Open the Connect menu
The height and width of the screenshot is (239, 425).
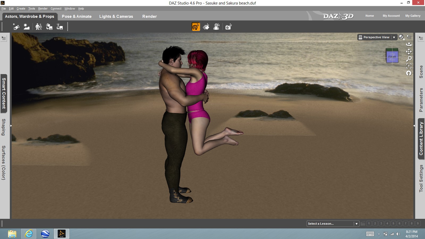[x=56, y=8]
